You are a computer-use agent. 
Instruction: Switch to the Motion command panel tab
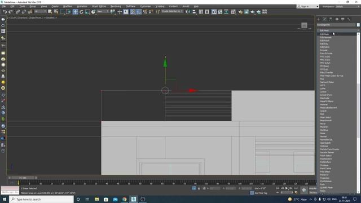pyautogui.click(x=337, y=19)
